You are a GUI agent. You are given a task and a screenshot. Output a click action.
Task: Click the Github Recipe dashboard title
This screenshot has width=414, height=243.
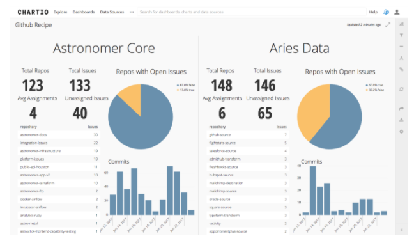coord(33,25)
